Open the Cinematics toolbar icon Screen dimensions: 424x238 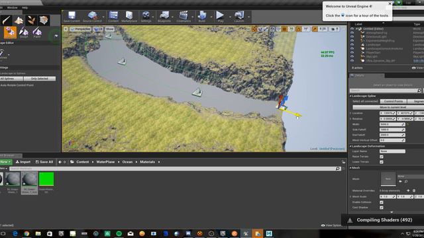(184, 17)
